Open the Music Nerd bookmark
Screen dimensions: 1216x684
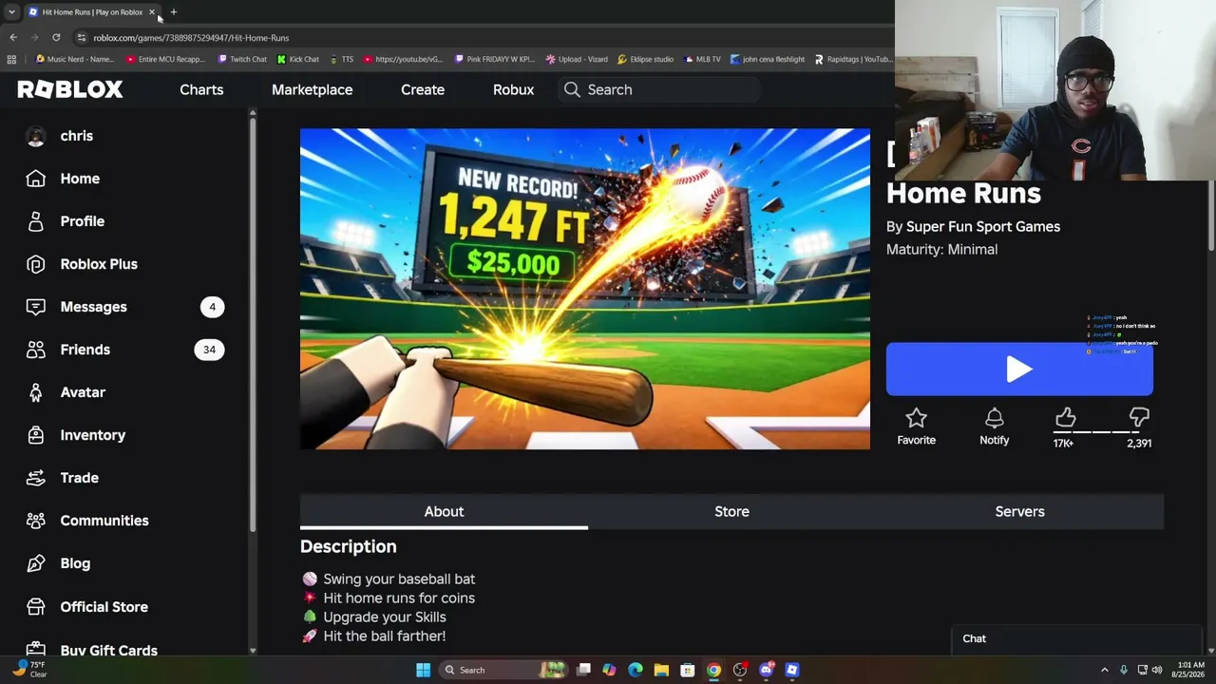point(74,59)
